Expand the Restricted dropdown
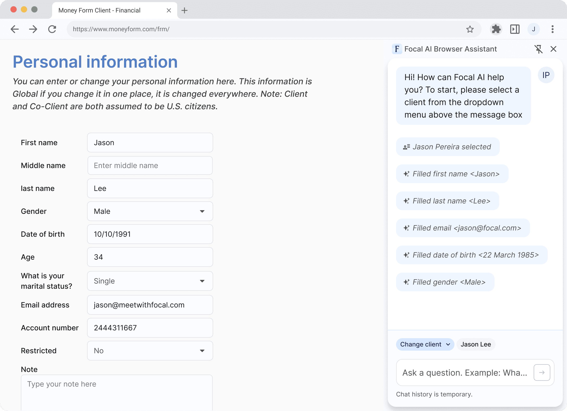 (150, 351)
